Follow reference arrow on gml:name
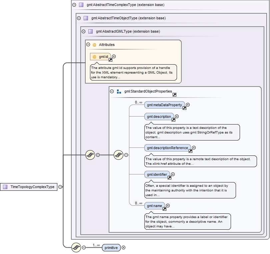 click(x=164, y=209)
